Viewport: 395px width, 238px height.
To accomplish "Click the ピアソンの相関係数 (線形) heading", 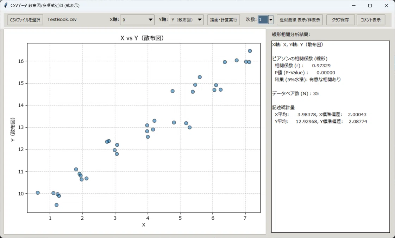I will [x=300, y=59].
